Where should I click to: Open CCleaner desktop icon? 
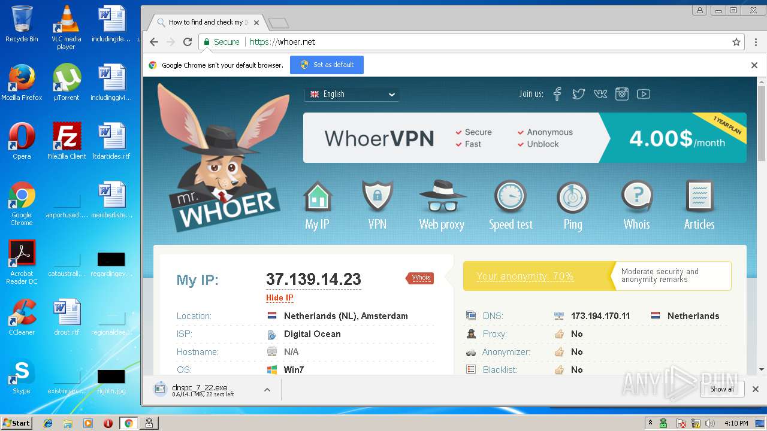22,317
